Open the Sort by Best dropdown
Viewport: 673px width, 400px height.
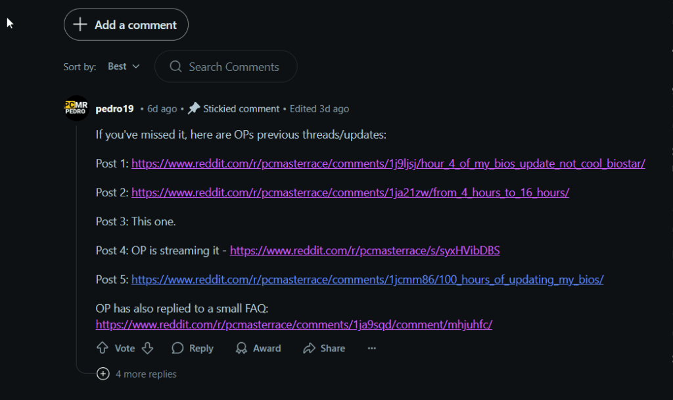[x=124, y=66]
